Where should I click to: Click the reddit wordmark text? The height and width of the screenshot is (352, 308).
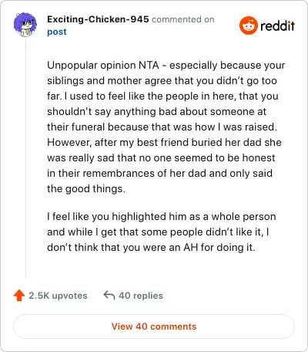pos(277,25)
